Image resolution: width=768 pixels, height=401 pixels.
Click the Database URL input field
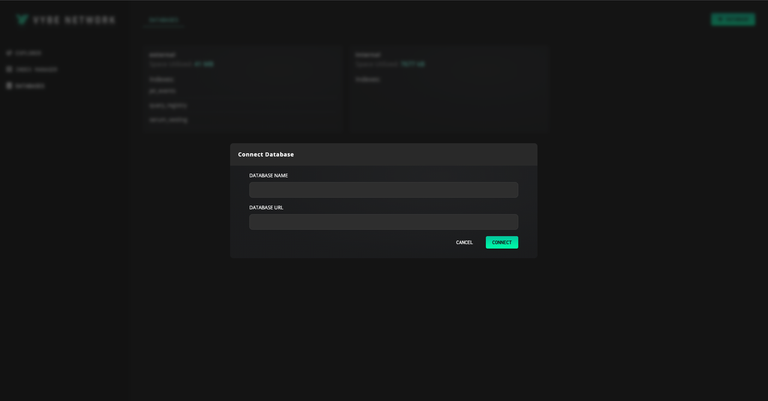coord(383,222)
